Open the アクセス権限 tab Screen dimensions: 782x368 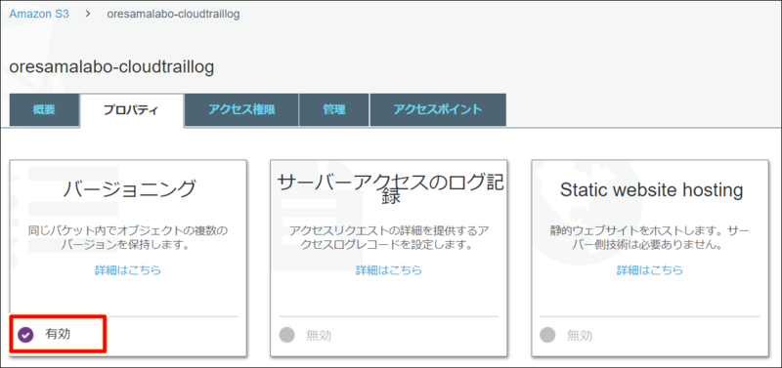(x=241, y=109)
